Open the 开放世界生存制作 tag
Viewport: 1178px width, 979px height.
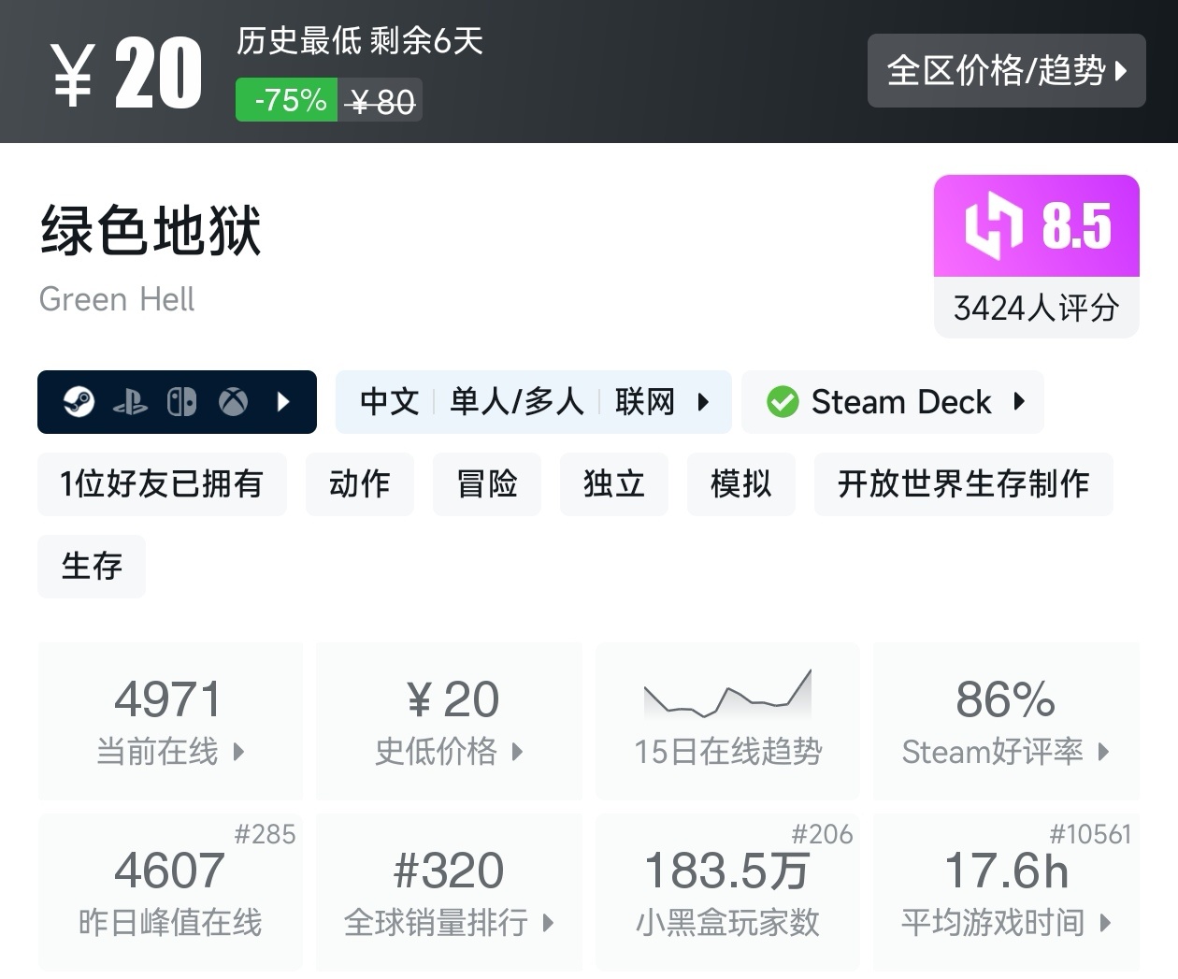[x=963, y=483]
